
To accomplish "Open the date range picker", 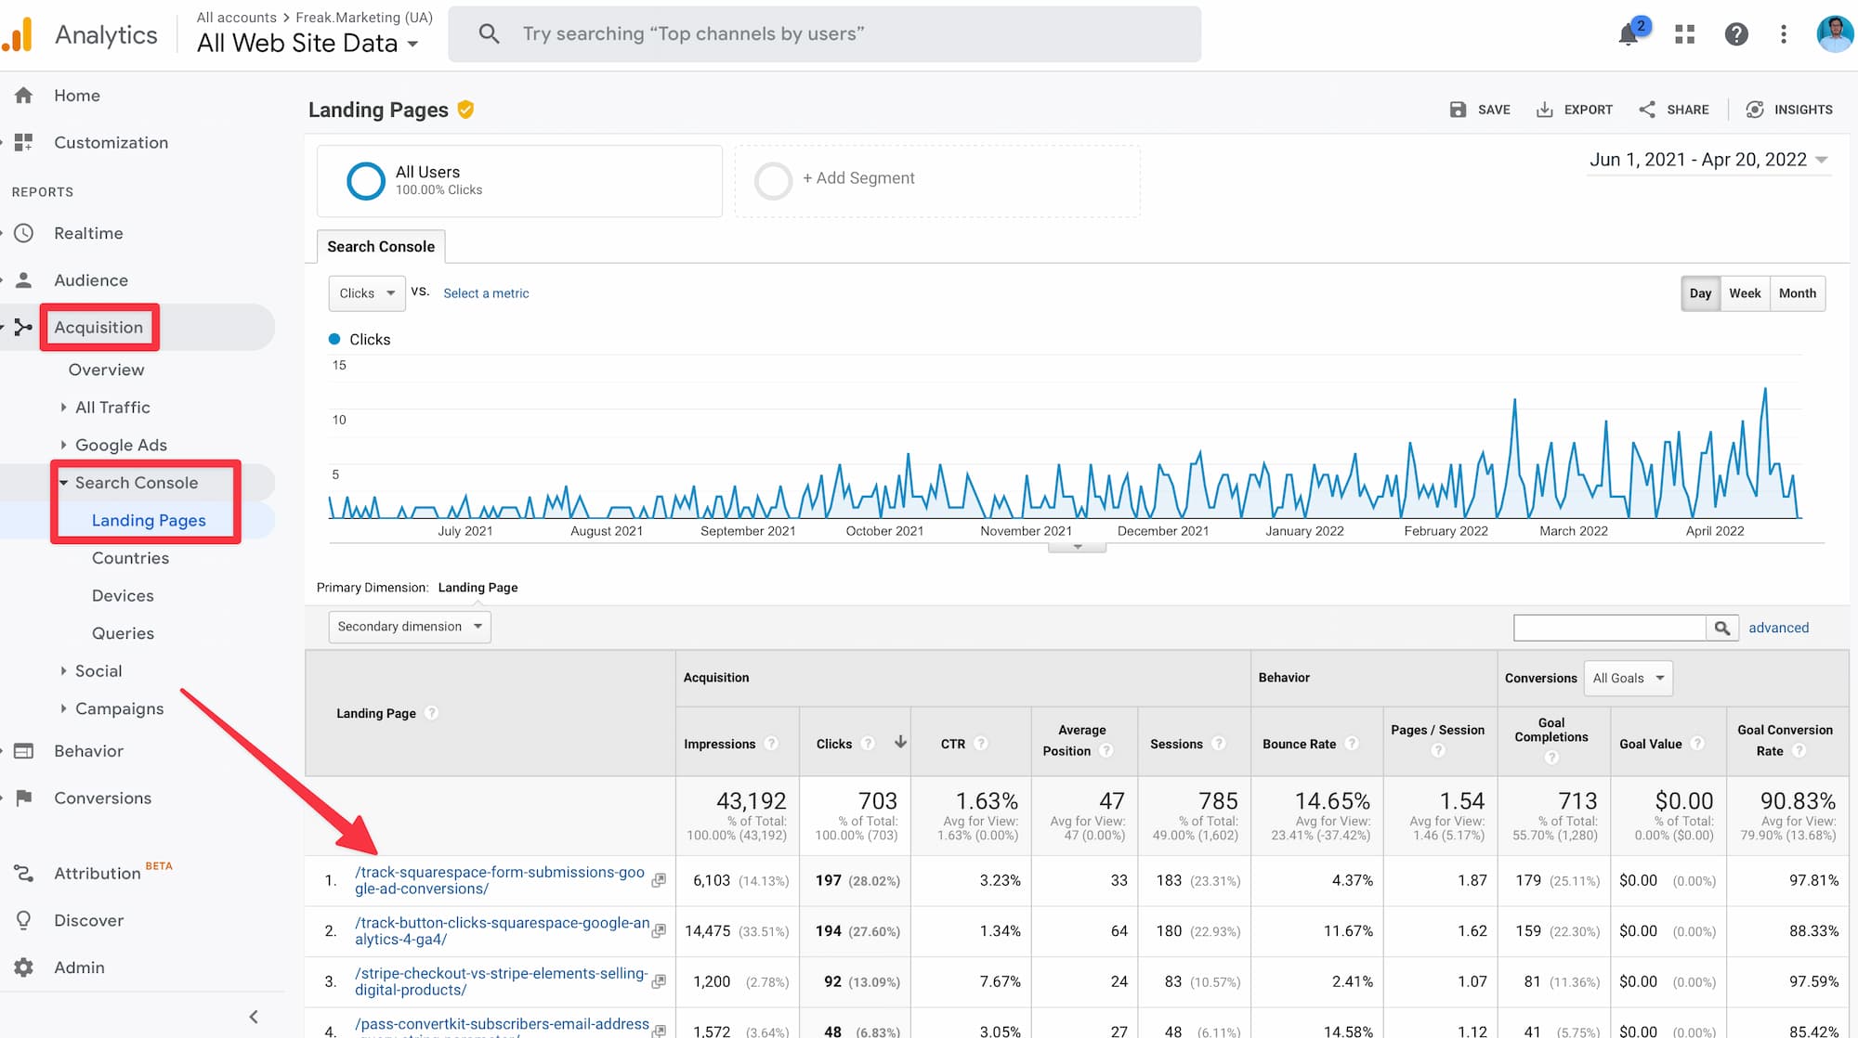I will pos(1708,160).
